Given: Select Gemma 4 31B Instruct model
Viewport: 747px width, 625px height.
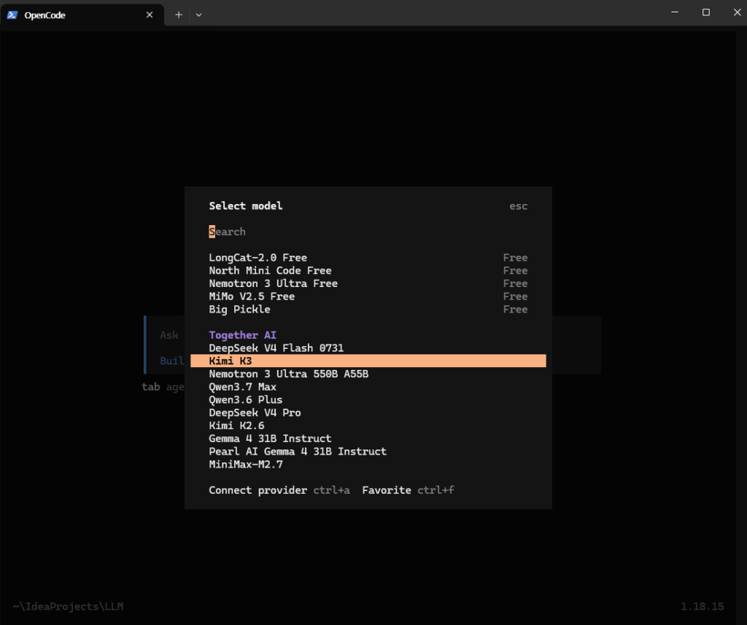Looking at the screenshot, I should [x=368, y=438].
